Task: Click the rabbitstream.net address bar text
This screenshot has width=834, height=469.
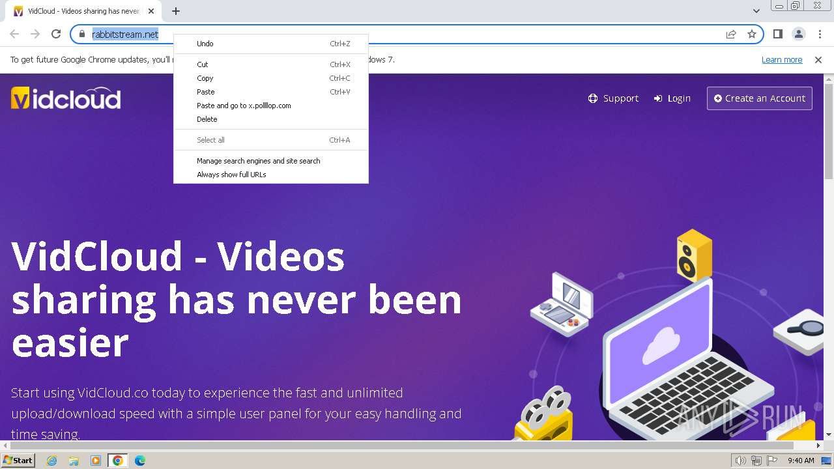Action: tap(125, 35)
